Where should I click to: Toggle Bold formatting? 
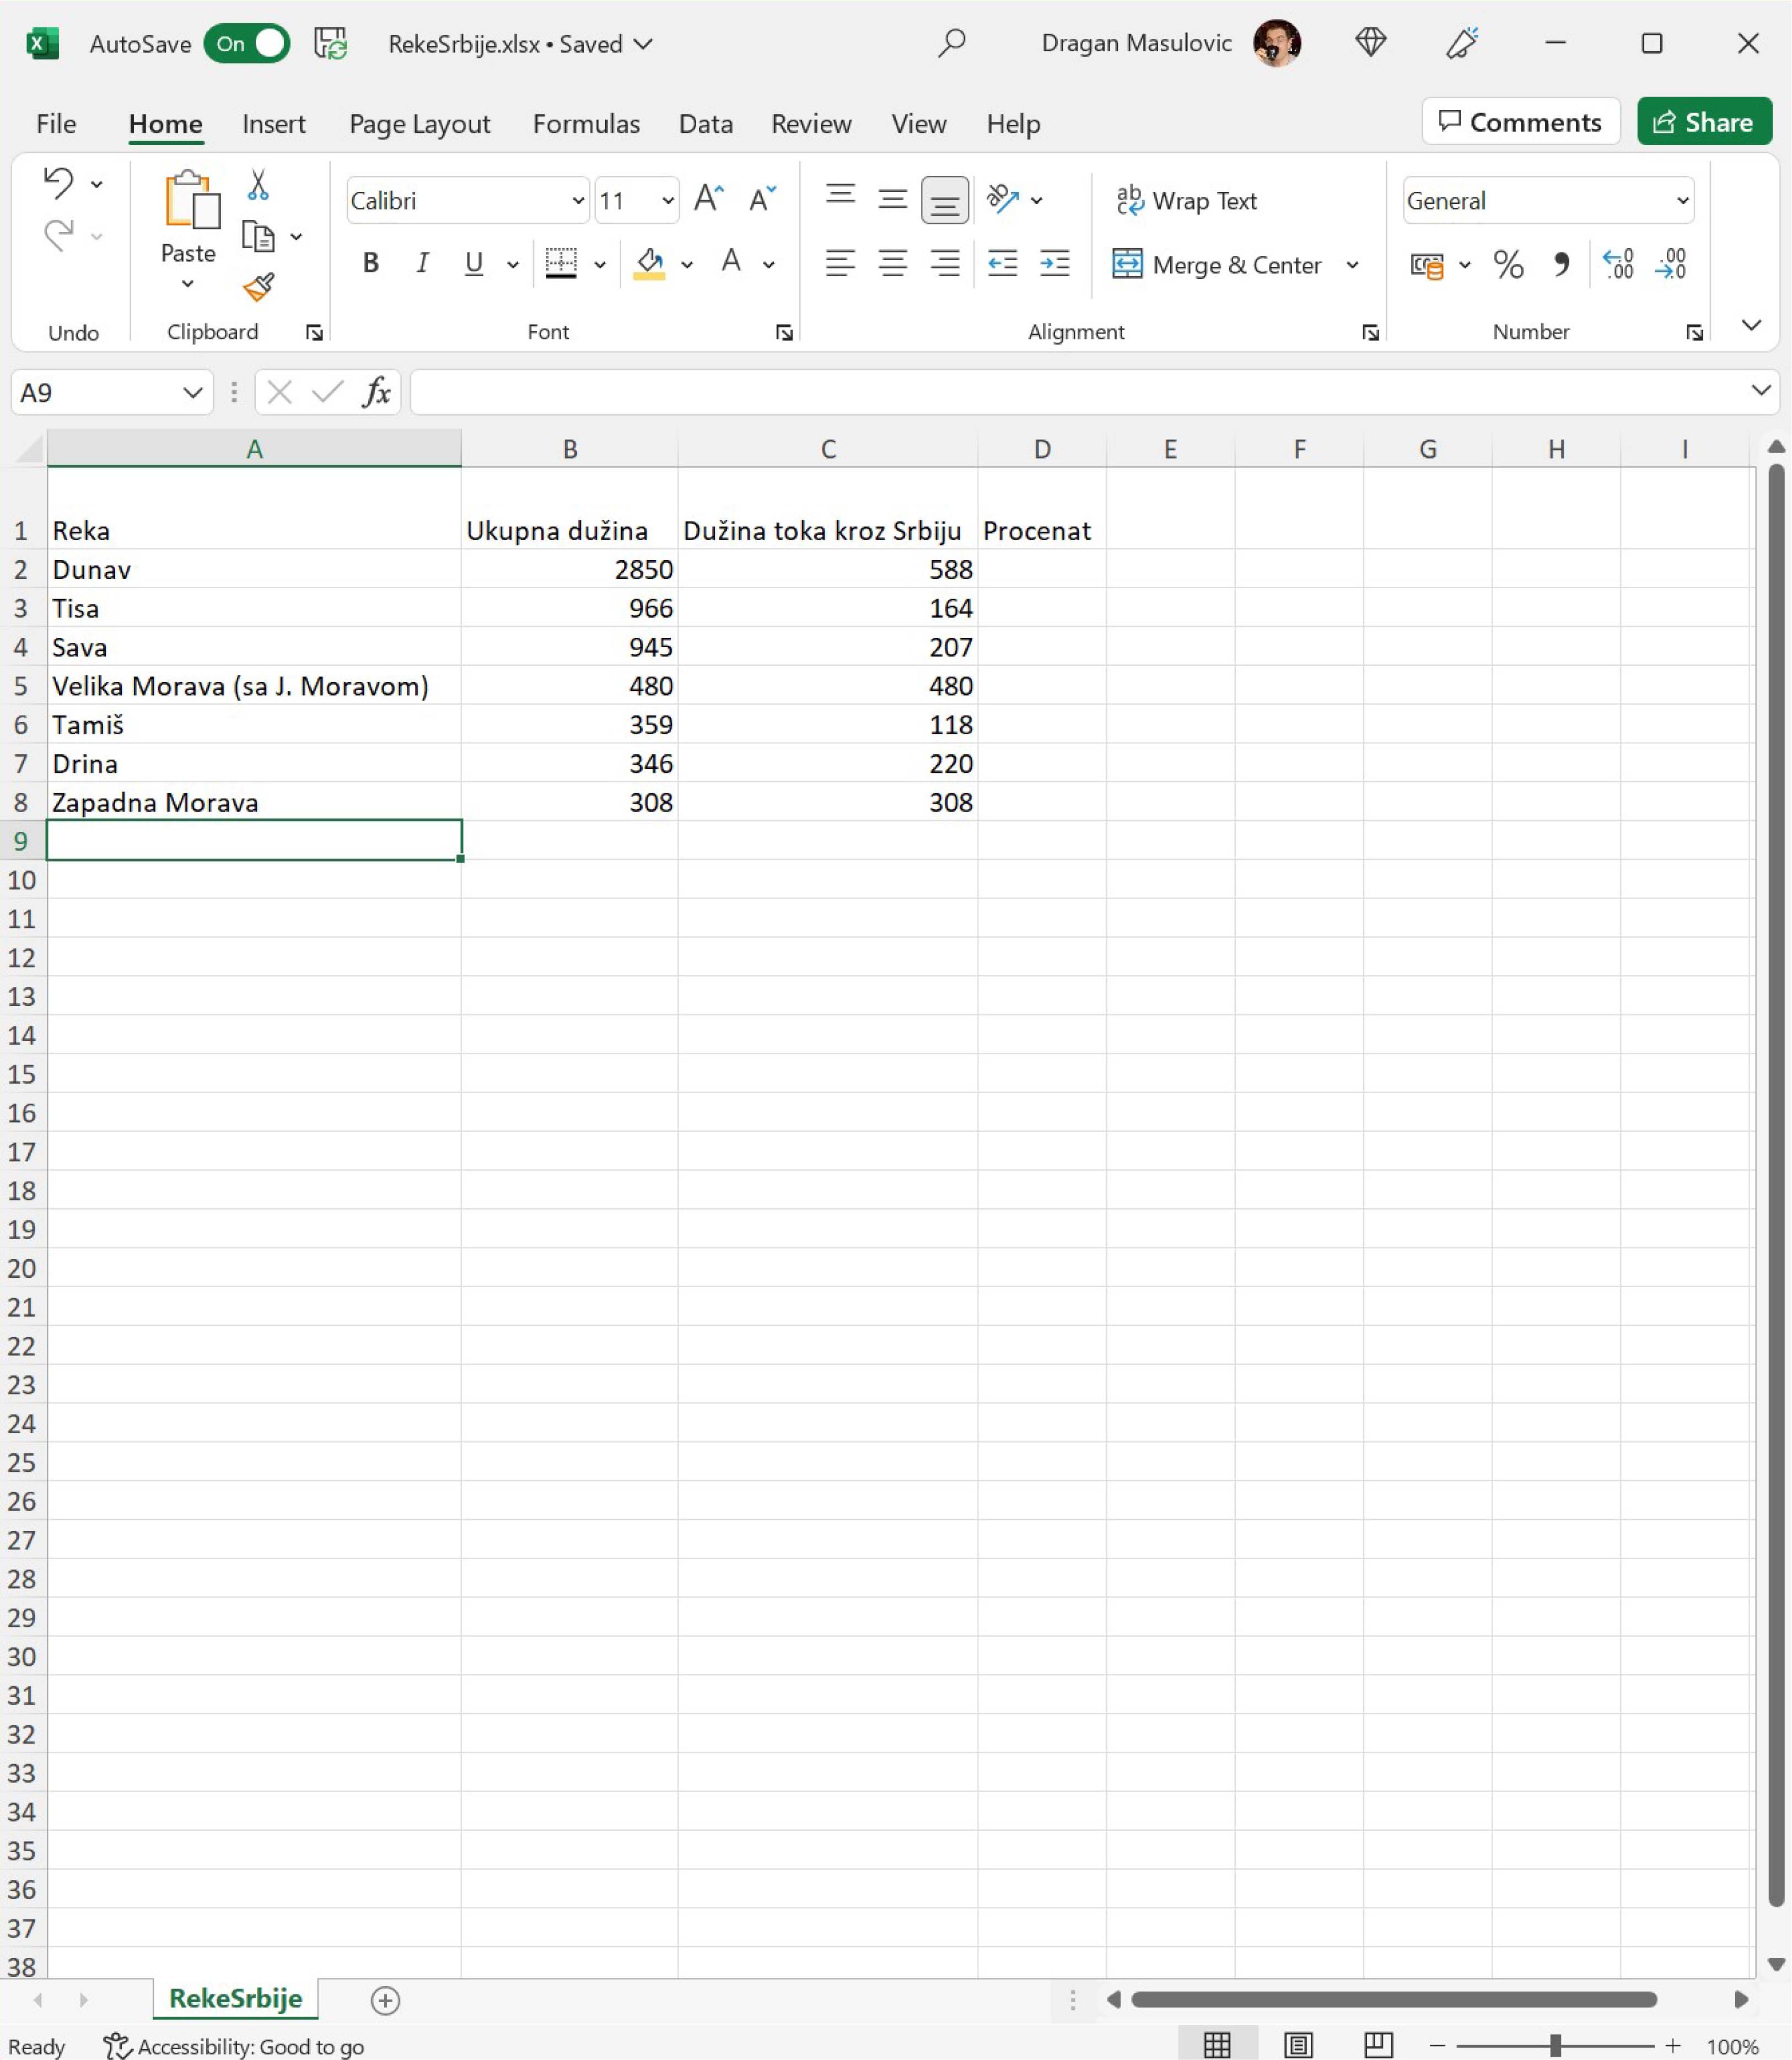coord(370,264)
